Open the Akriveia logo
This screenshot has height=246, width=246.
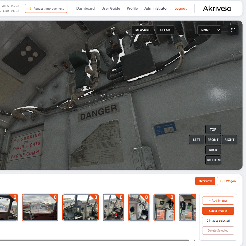(217, 9)
